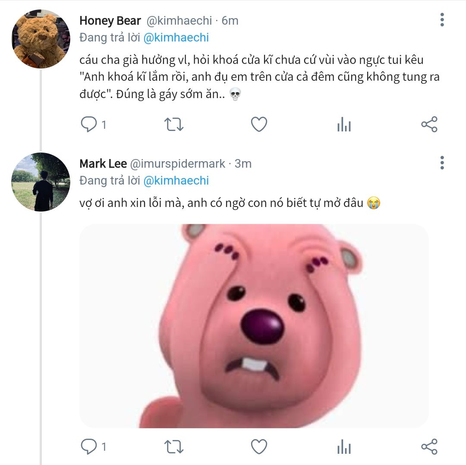Open Mark Lee's profile picture
The width and height of the screenshot is (466, 465).
[x=41, y=182]
